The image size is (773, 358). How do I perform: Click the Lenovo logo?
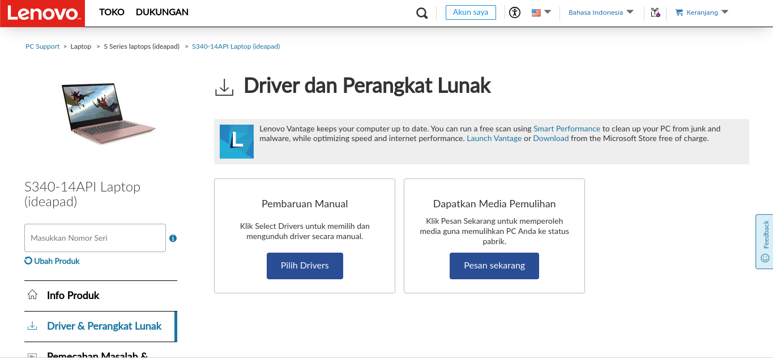(x=42, y=13)
